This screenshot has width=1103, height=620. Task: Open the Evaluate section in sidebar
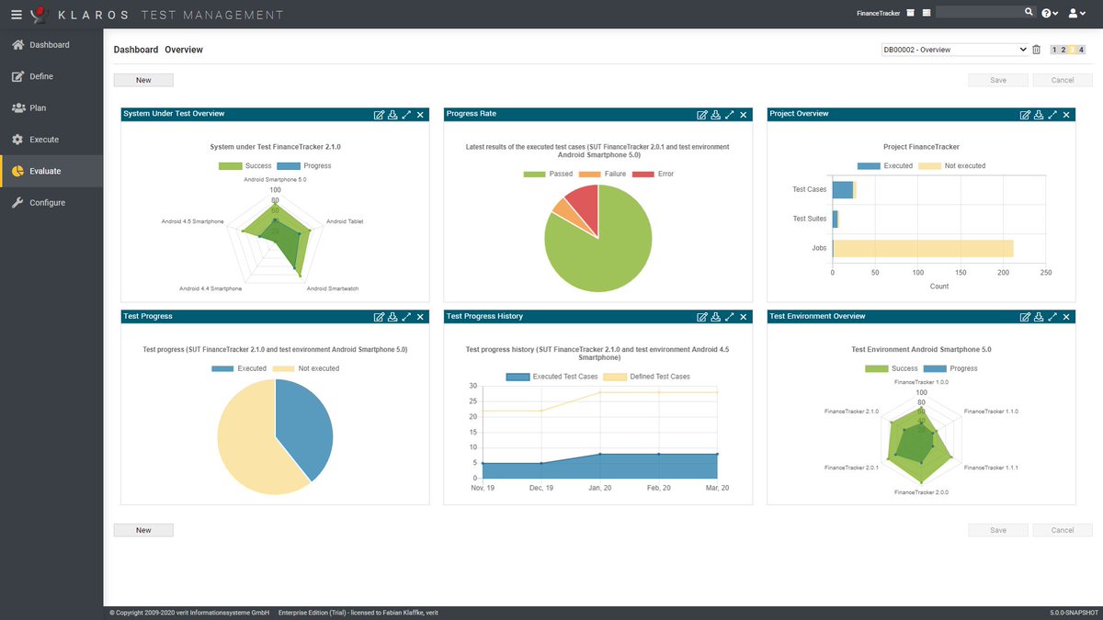(x=51, y=171)
